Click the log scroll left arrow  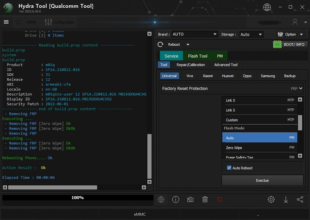pos(5,187)
